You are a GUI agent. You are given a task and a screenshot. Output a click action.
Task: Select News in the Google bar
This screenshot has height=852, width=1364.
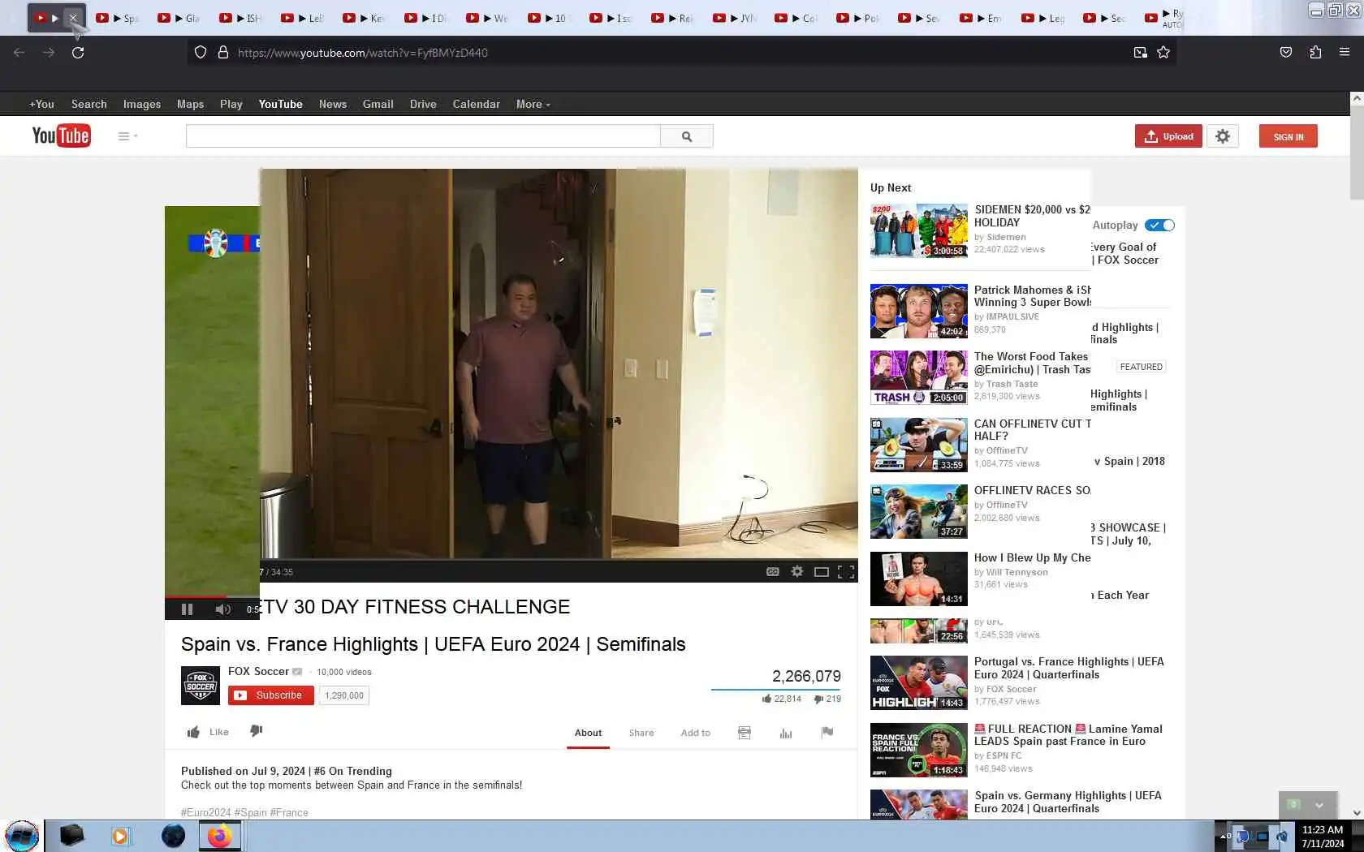click(333, 104)
